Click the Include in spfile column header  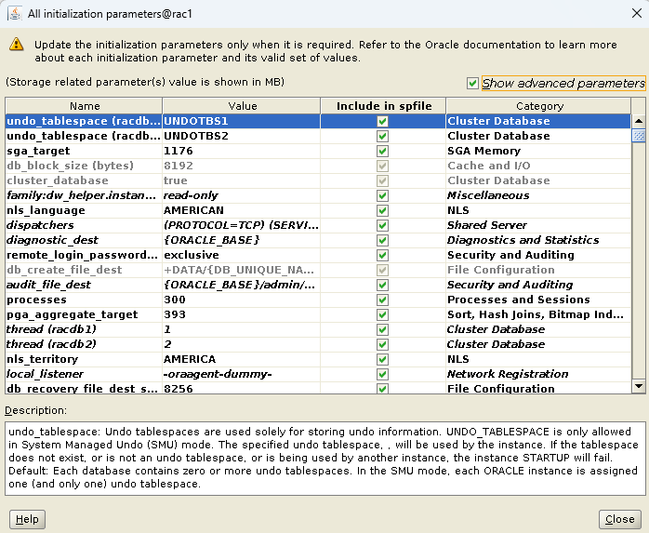point(383,106)
